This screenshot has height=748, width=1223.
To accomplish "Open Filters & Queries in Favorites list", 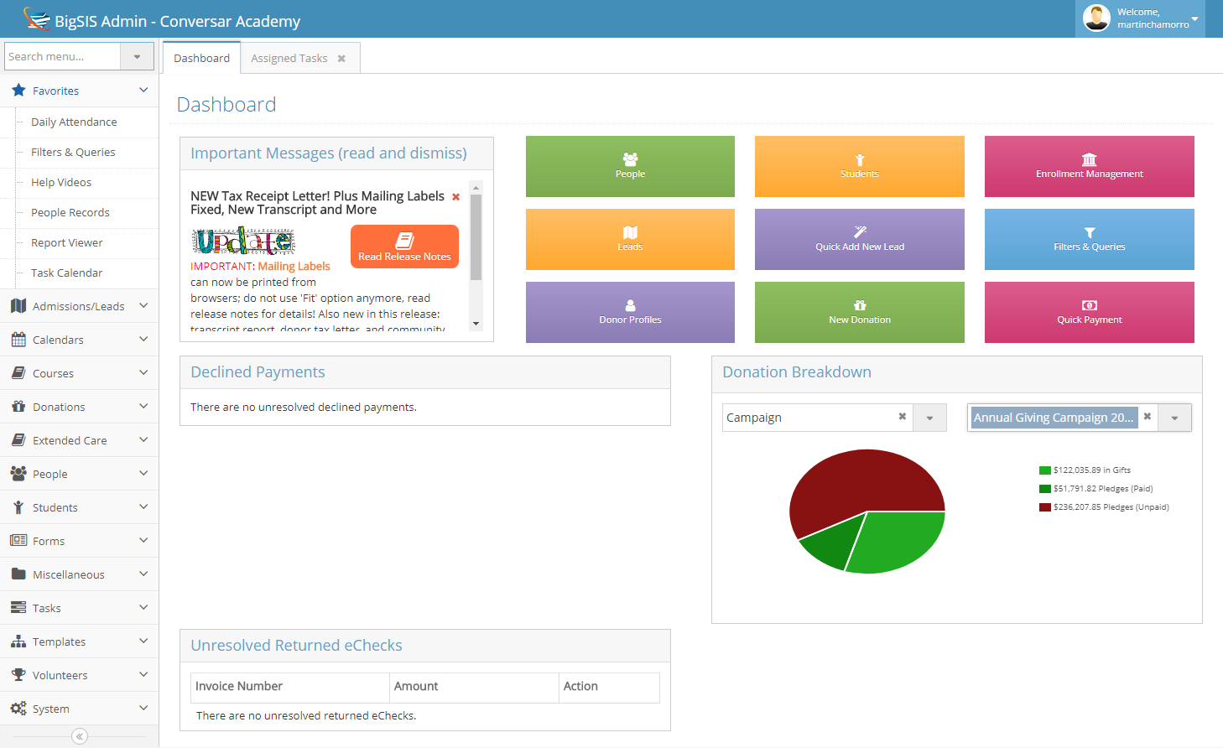I will tap(73, 152).
